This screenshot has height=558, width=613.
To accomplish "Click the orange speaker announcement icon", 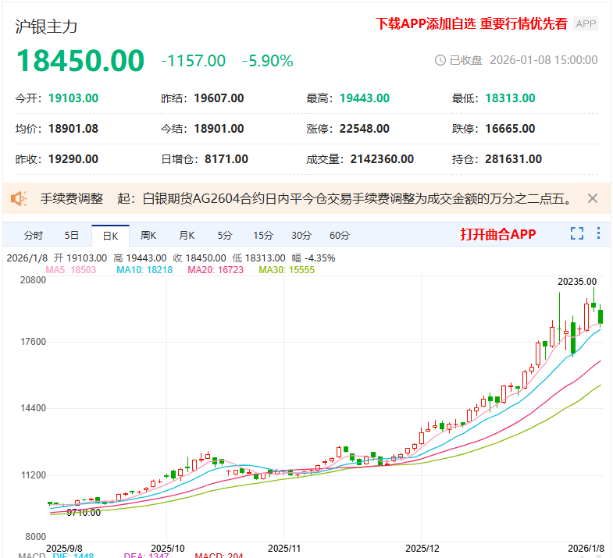I will 20,199.
